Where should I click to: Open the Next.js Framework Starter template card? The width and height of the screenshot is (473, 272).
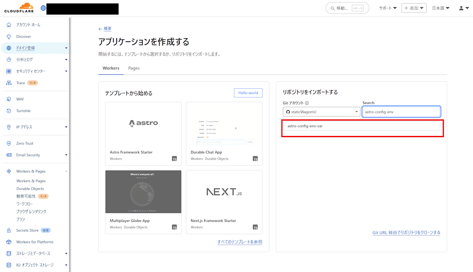224,202
